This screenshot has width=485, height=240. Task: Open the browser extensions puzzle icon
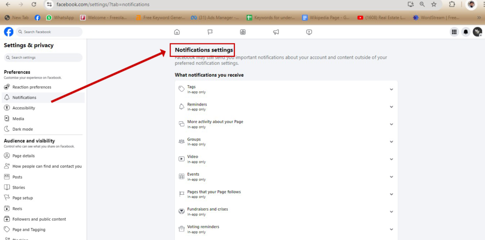452,4
